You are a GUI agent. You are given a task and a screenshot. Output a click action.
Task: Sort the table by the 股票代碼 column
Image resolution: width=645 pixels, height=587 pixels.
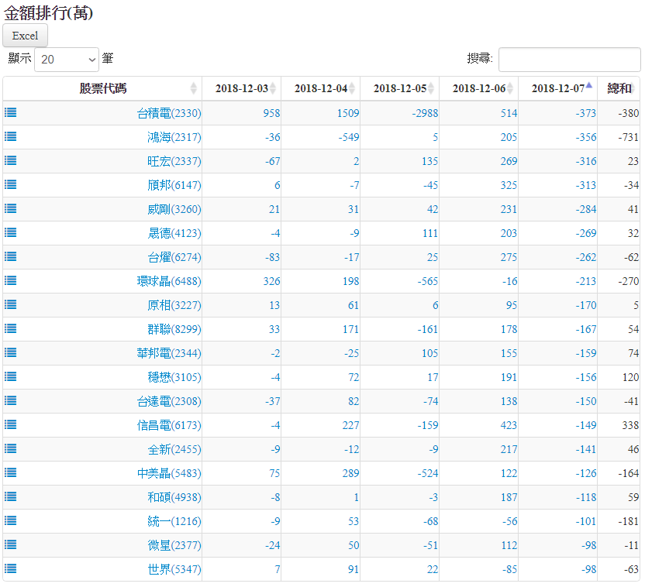click(102, 88)
